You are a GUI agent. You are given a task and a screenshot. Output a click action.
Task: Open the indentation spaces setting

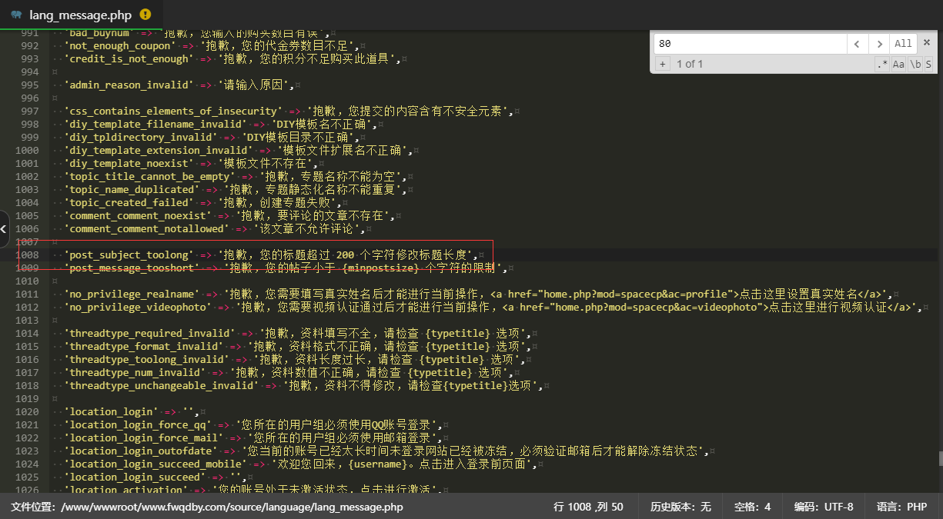click(752, 507)
